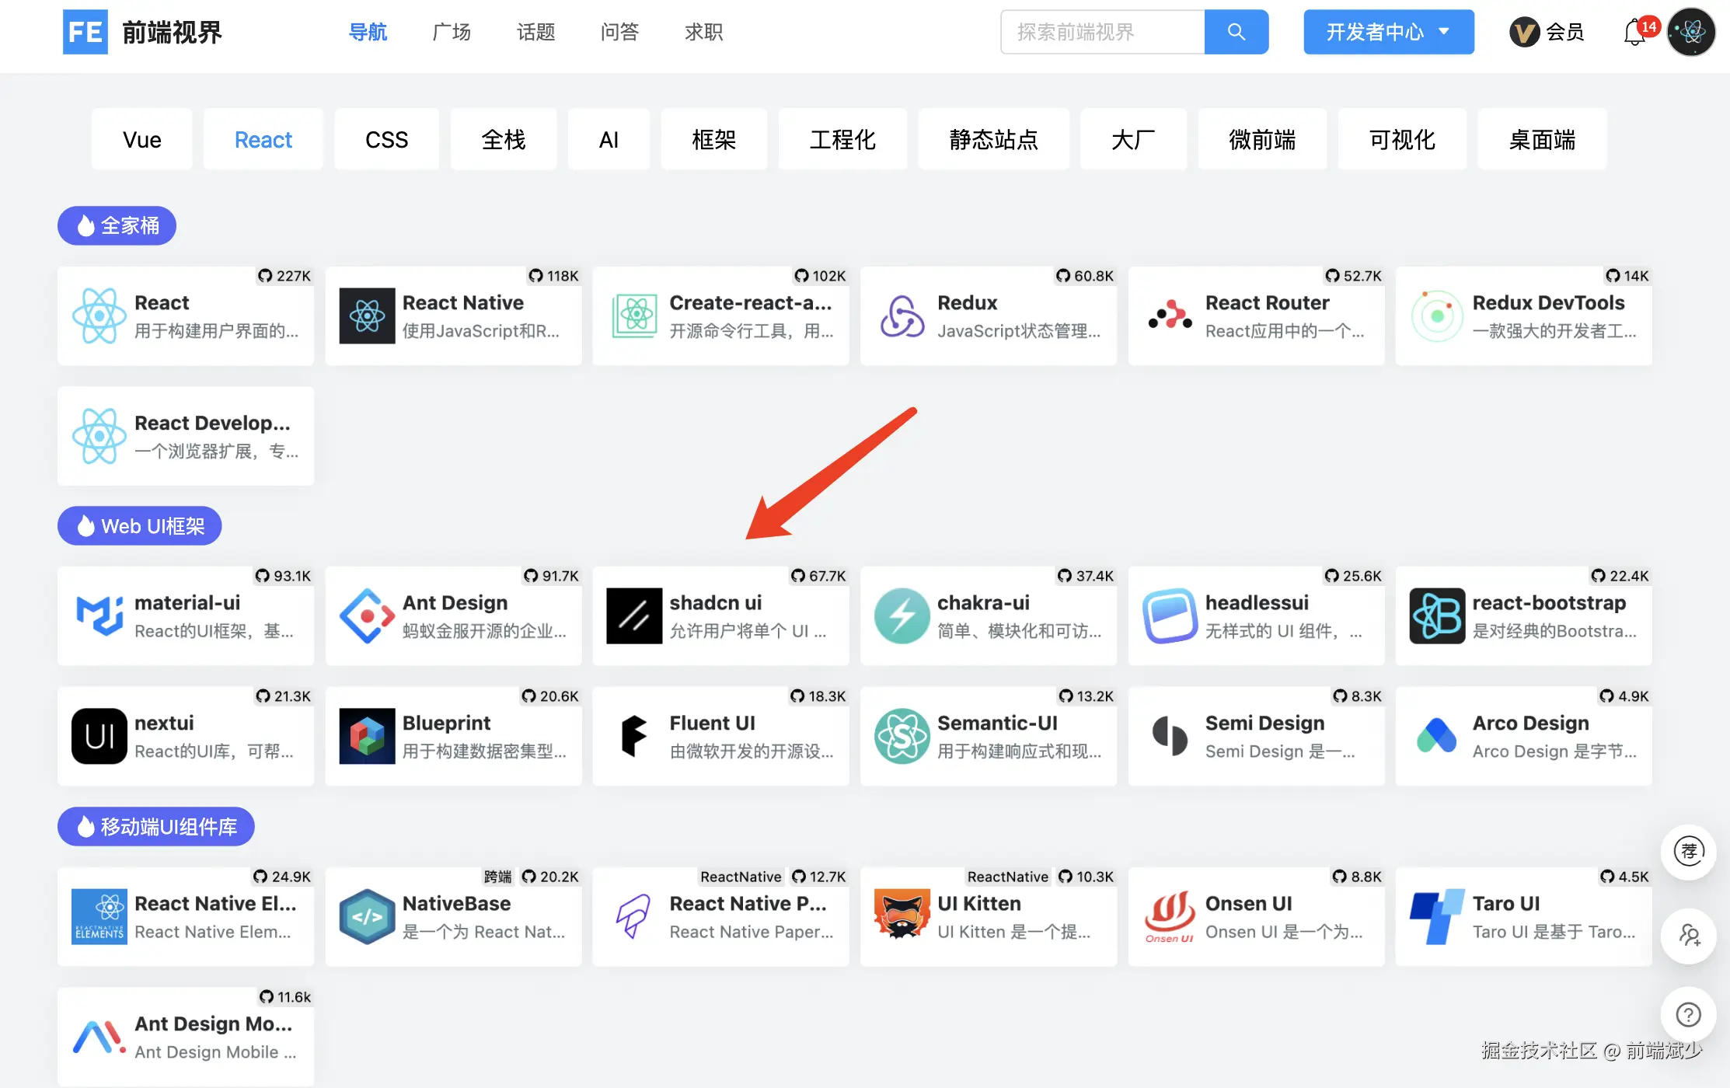Switch to the Vue category tab
This screenshot has height=1088, width=1730.
142,140
